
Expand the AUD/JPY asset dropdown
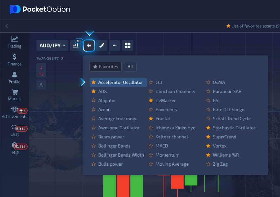coord(52,46)
